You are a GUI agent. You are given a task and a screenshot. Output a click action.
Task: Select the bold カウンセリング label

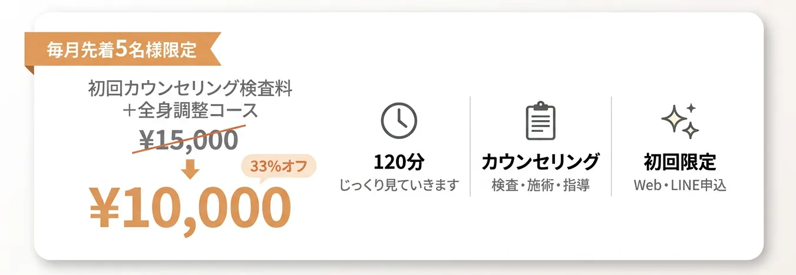[540, 162]
